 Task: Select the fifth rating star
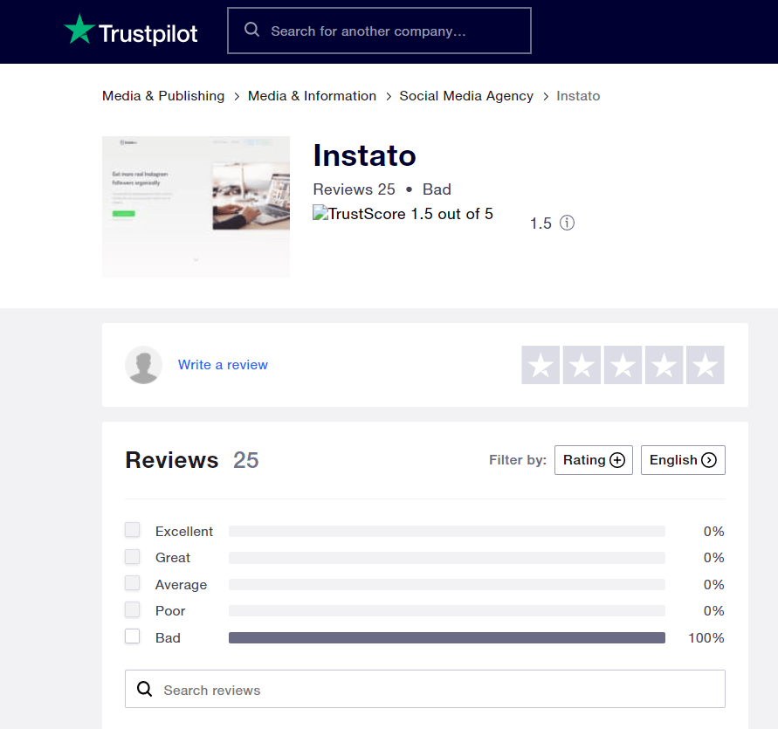[x=706, y=365]
